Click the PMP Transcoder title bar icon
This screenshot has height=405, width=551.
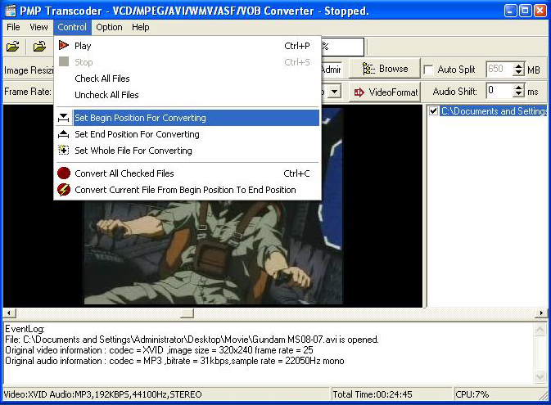pos(10,11)
